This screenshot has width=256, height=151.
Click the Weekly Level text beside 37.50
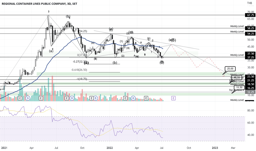[x=237, y=55]
